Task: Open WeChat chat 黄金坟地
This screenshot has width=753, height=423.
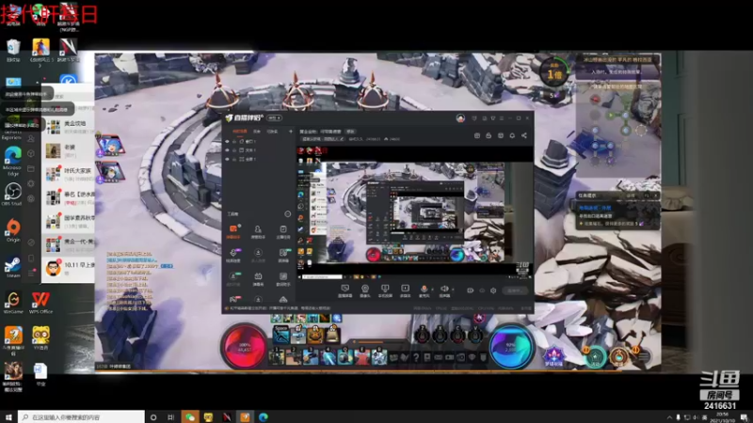Action: pos(68,127)
